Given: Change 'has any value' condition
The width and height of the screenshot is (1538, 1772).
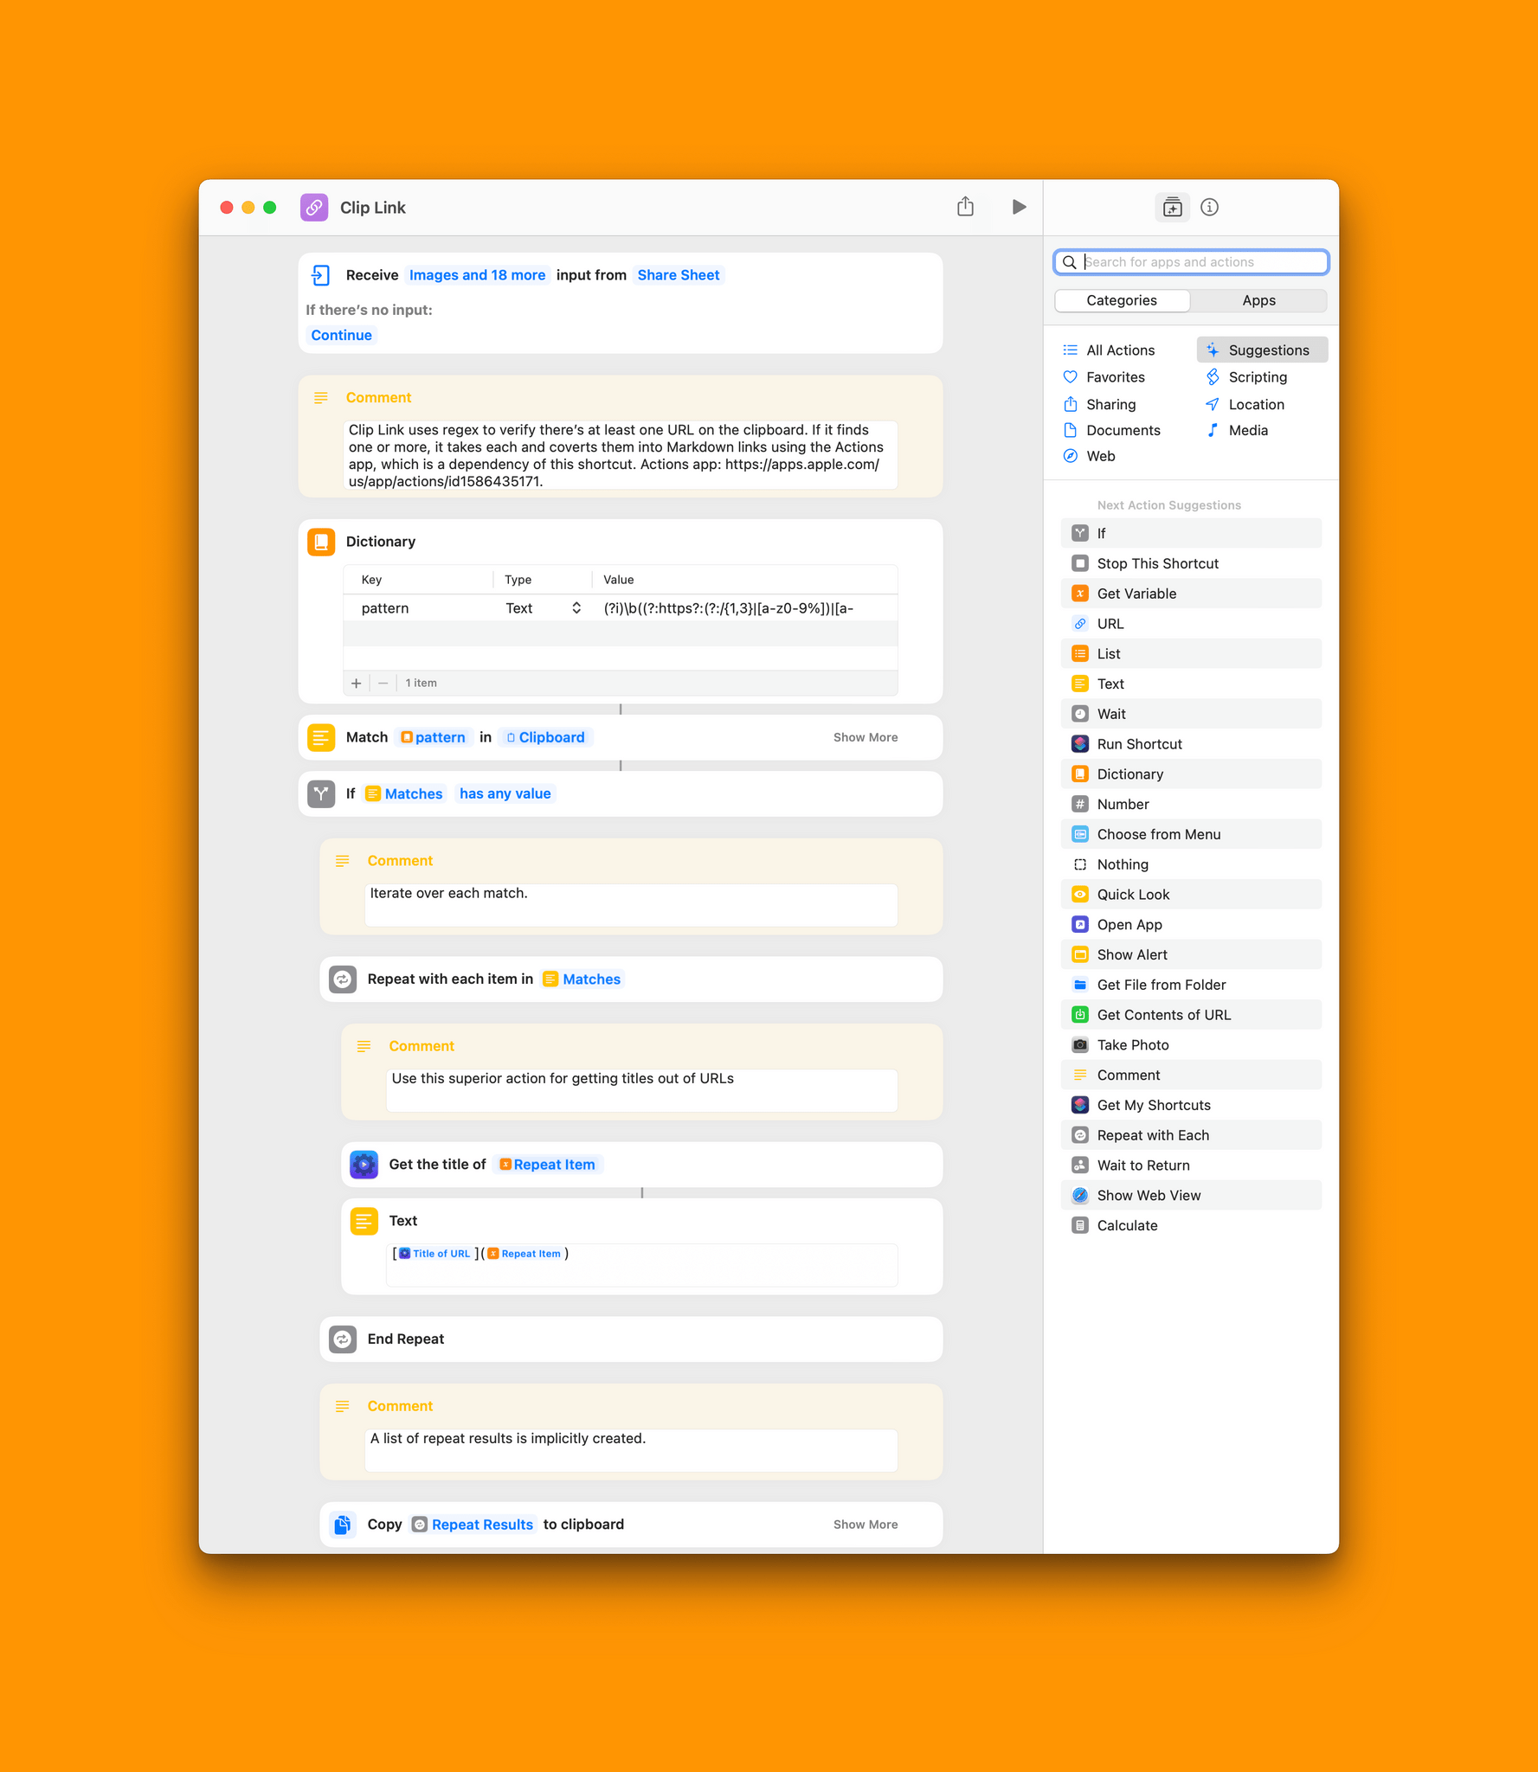Looking at the screenshot, I should coord(505,793).
